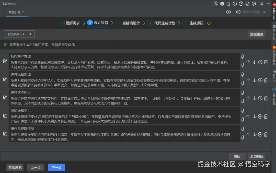
Task: Enable voice input for 特约商户管理
Action: point(242,57)
